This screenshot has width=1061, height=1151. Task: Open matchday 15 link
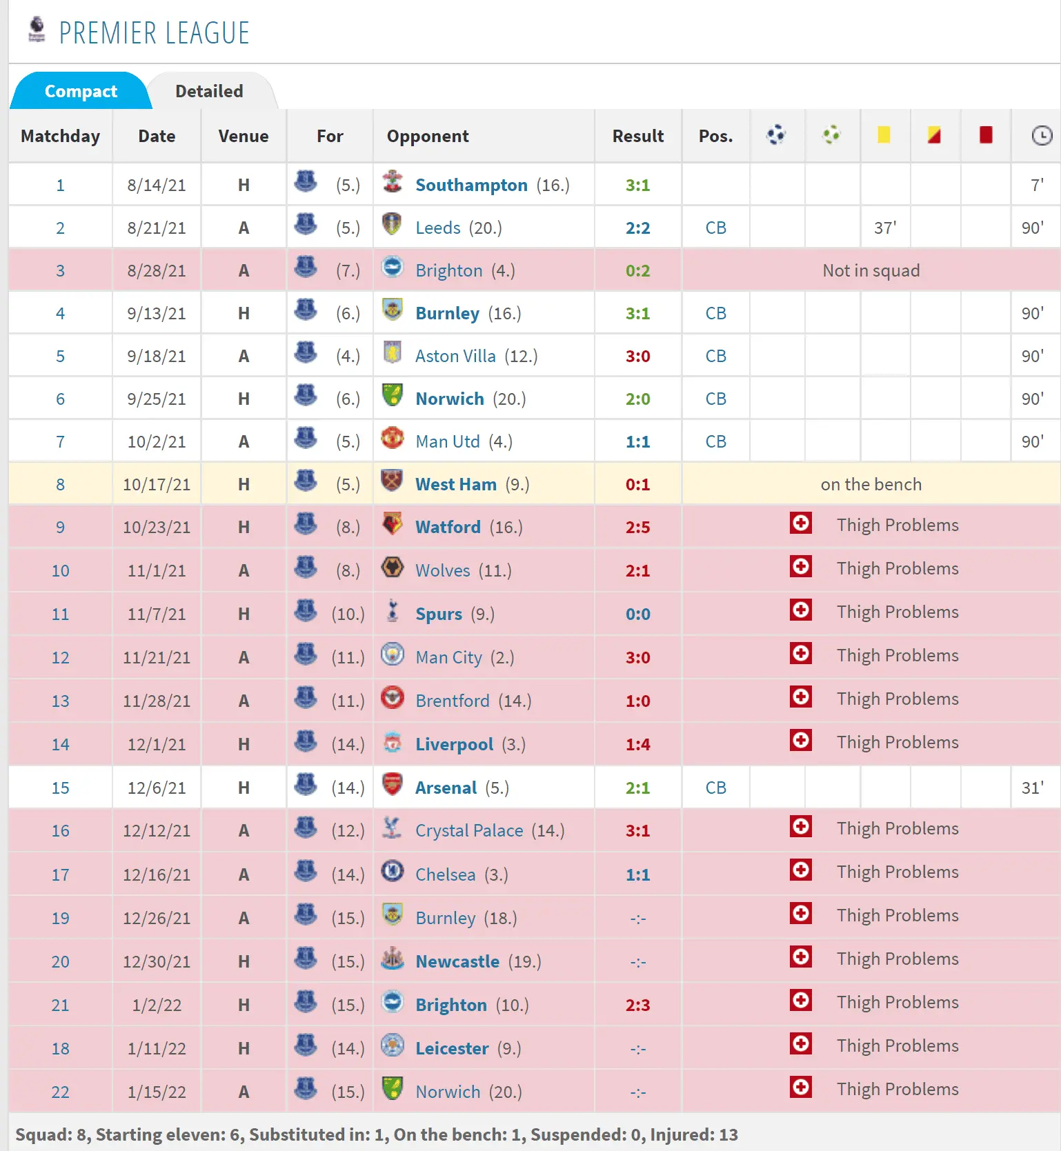[x=60, y=788]
